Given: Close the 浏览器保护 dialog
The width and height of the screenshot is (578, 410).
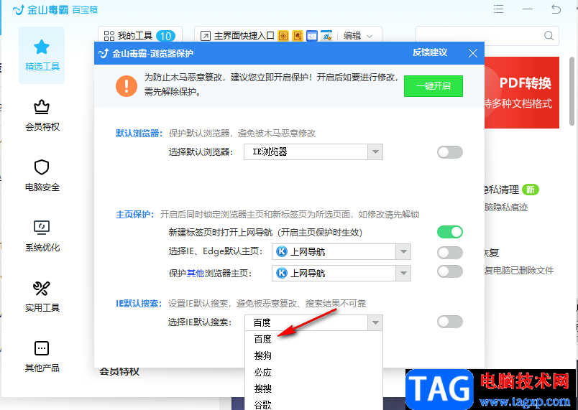Looking at the screenshot, I should click(473, 53).
